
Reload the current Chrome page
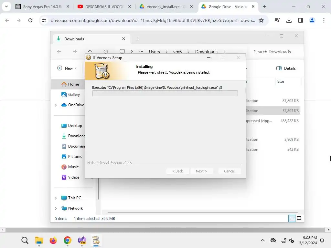(30, 20)
